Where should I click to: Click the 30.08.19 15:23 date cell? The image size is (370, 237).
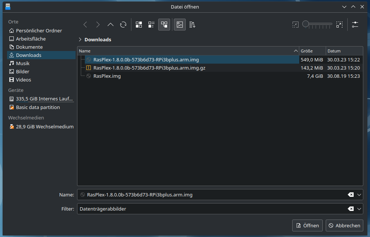(343, 76)
